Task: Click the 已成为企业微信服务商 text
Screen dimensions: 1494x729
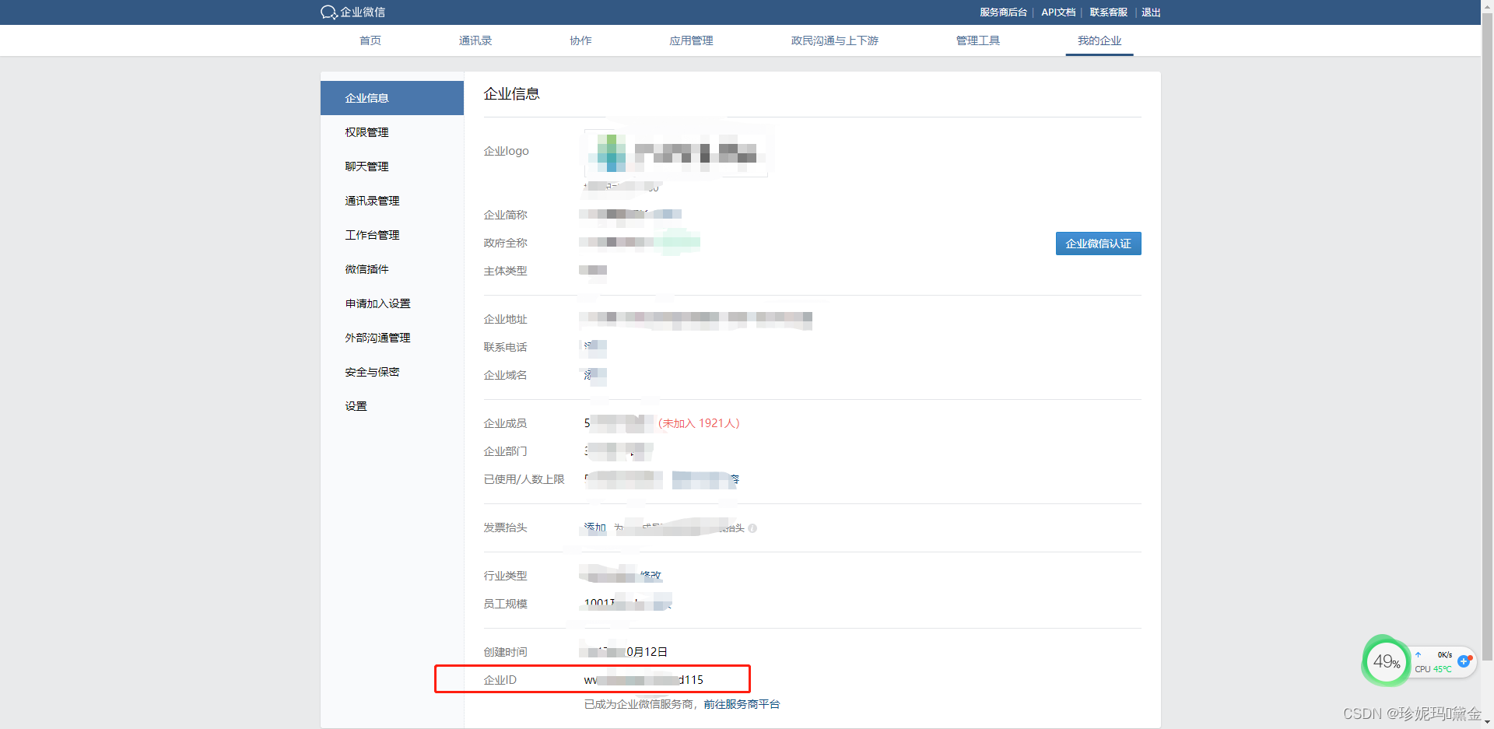Action: (x=639, y=704)
